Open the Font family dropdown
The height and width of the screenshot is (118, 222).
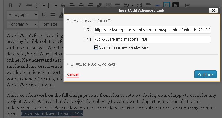coord(22,24)
